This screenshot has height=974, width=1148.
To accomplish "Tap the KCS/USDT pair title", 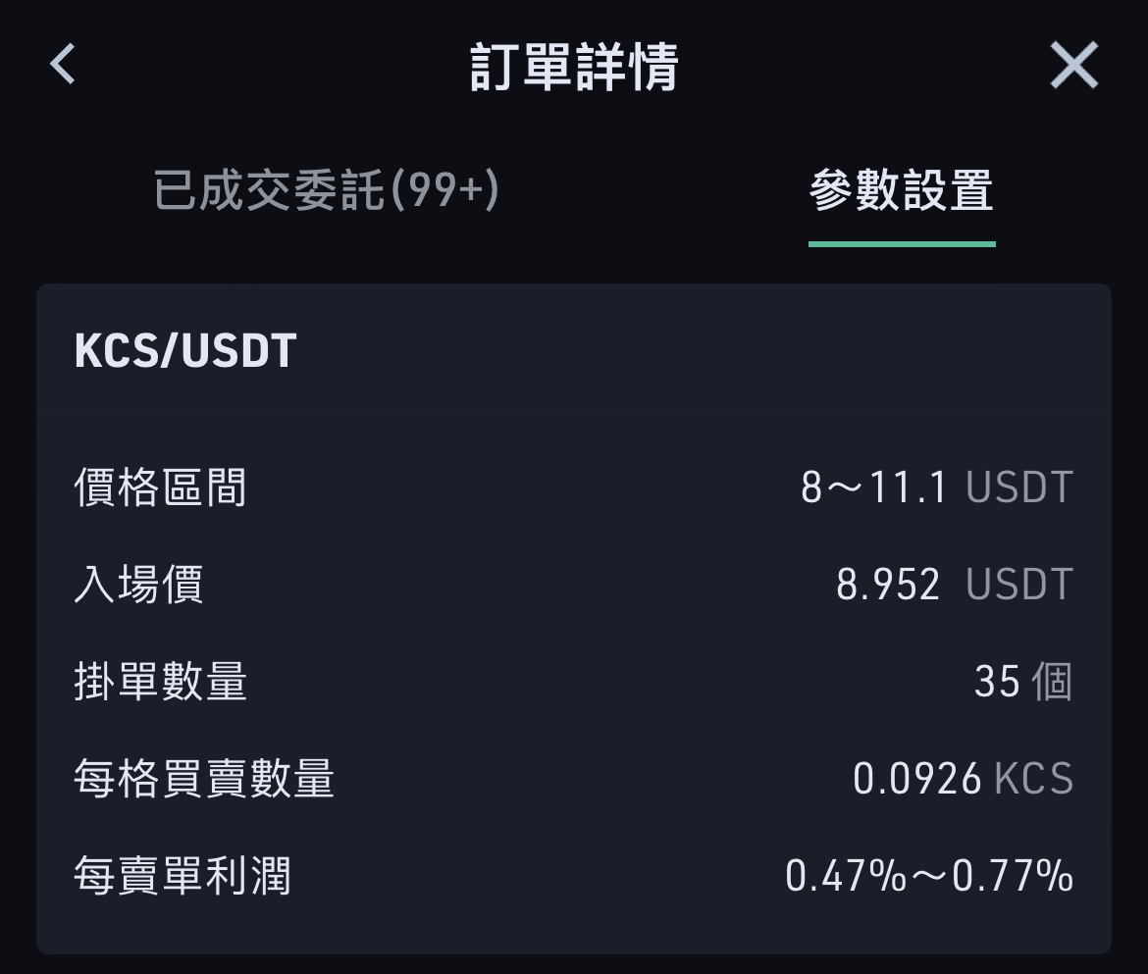I will pyautogui.click(x=185, y=350).
